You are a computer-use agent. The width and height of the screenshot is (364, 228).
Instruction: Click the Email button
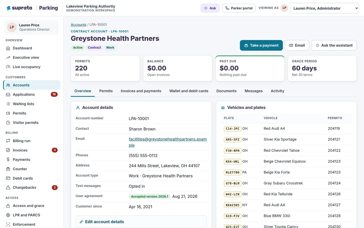297,45
